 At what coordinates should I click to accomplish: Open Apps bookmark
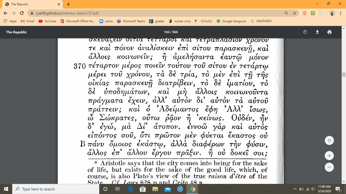10,21
